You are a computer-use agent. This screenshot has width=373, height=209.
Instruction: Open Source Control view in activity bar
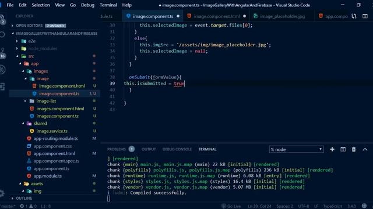pyautogui.click(x=2, y=53)
